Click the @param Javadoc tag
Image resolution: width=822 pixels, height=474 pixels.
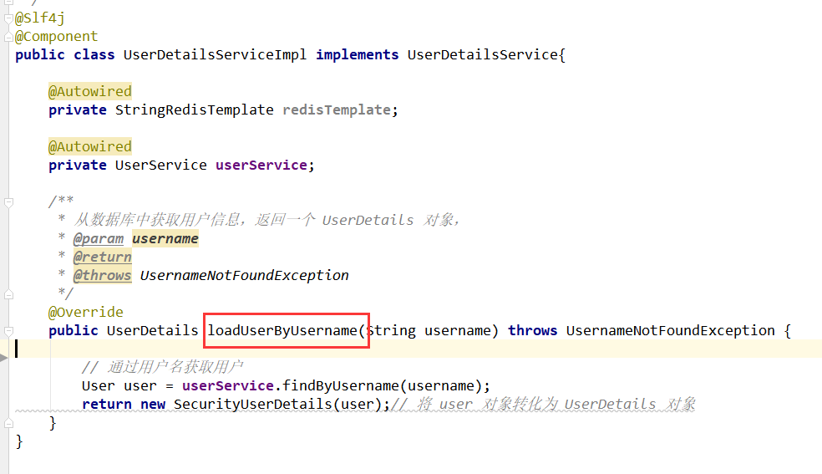click(98, 238)
